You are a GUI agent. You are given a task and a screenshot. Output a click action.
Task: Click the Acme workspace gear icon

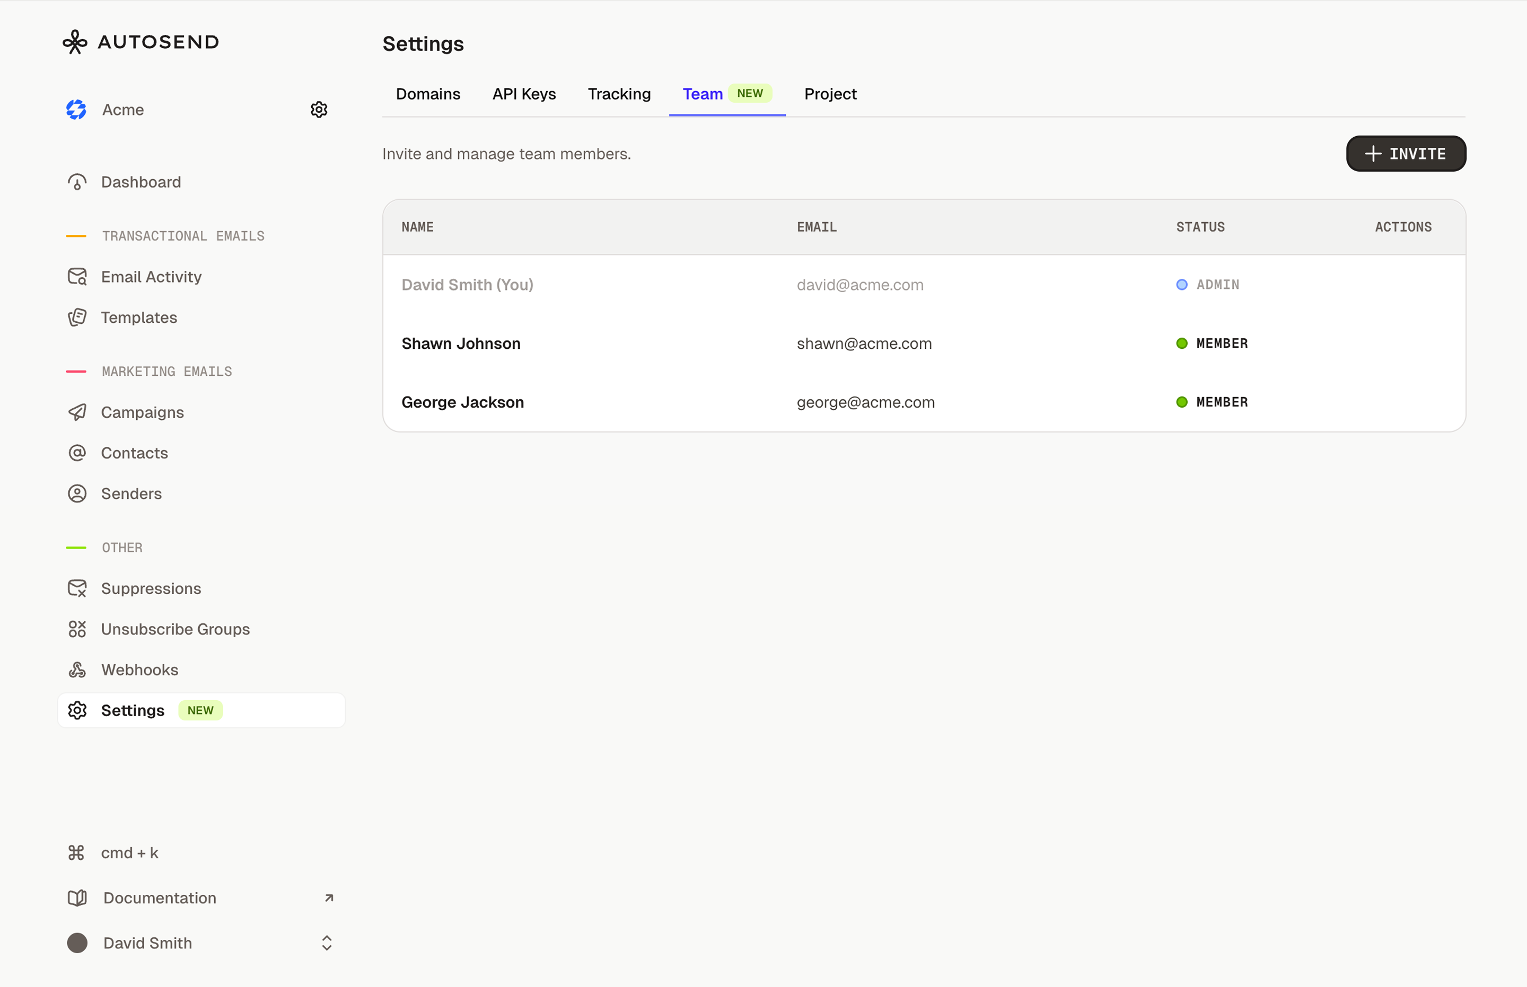click(319, 110)
